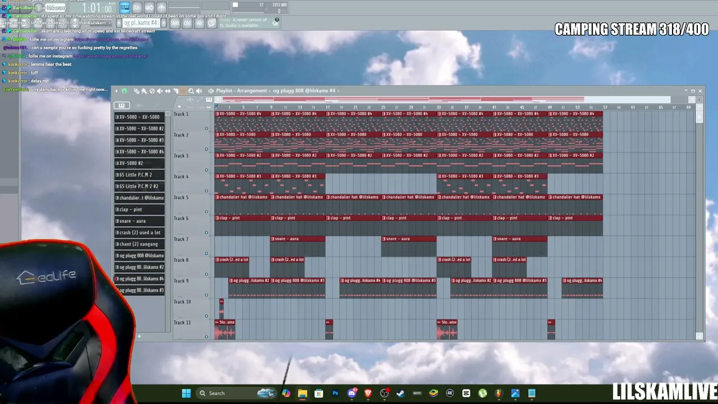Click the plus button above the track headers
The height and width of the screenshot is (404, 718).
(179, 106)
